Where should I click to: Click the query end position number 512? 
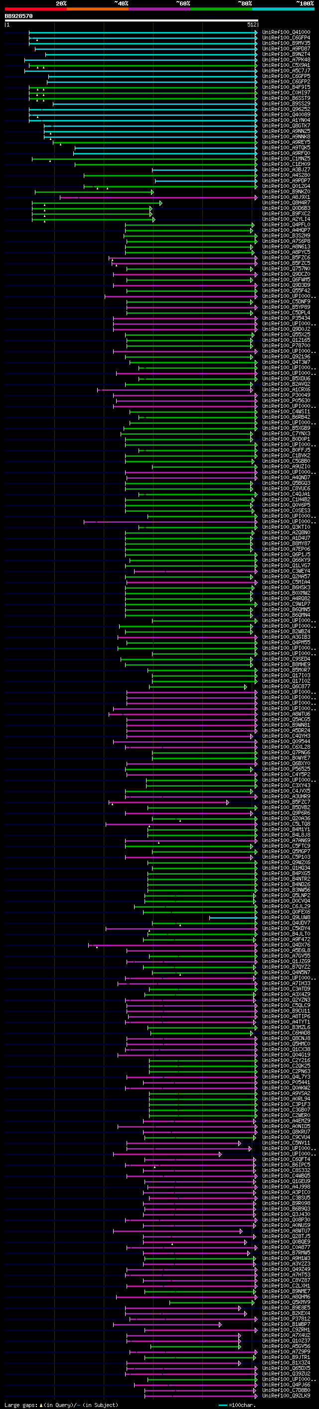pos(252,24)
